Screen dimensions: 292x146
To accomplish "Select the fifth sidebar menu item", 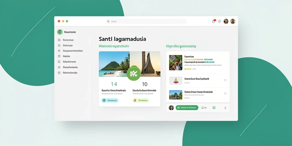I will (67, 62).
